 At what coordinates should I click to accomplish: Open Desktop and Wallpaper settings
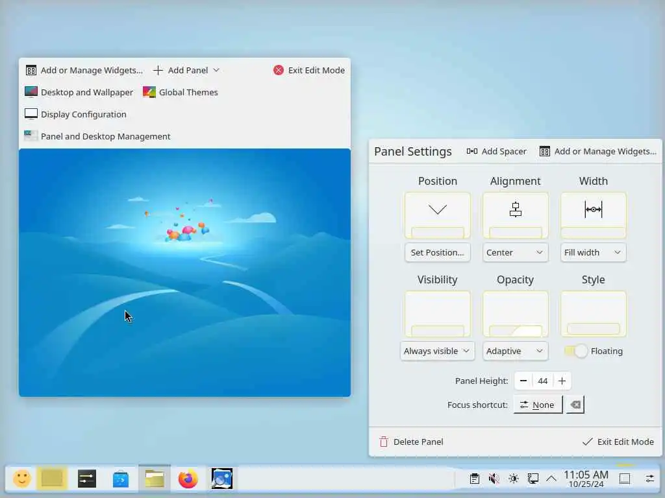click(x=79, y=92)
